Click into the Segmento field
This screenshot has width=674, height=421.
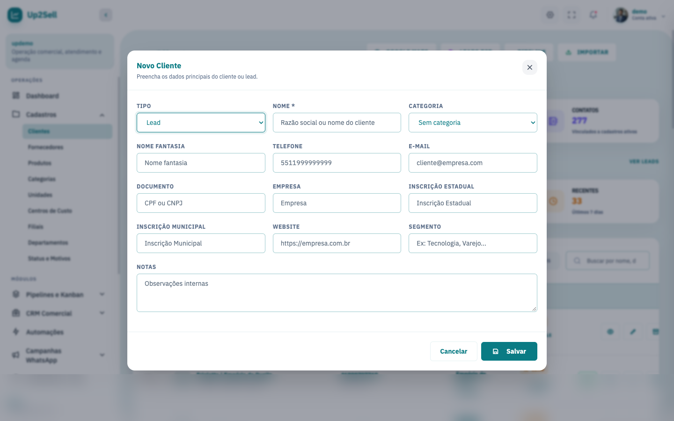473,243
